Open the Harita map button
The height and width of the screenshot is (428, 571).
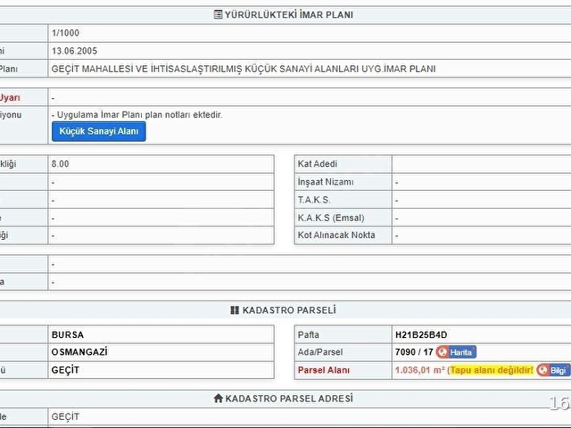pyautogui.click(x=456, y=352)
